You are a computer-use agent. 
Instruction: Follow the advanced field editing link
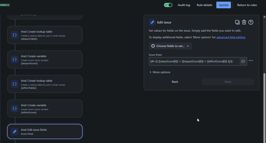tap(231, 37)
